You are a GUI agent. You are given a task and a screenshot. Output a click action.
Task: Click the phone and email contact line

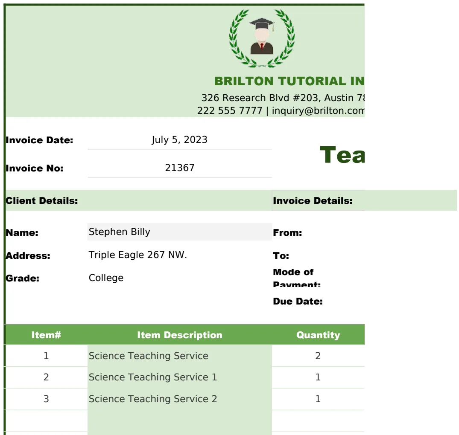(281, 110)
